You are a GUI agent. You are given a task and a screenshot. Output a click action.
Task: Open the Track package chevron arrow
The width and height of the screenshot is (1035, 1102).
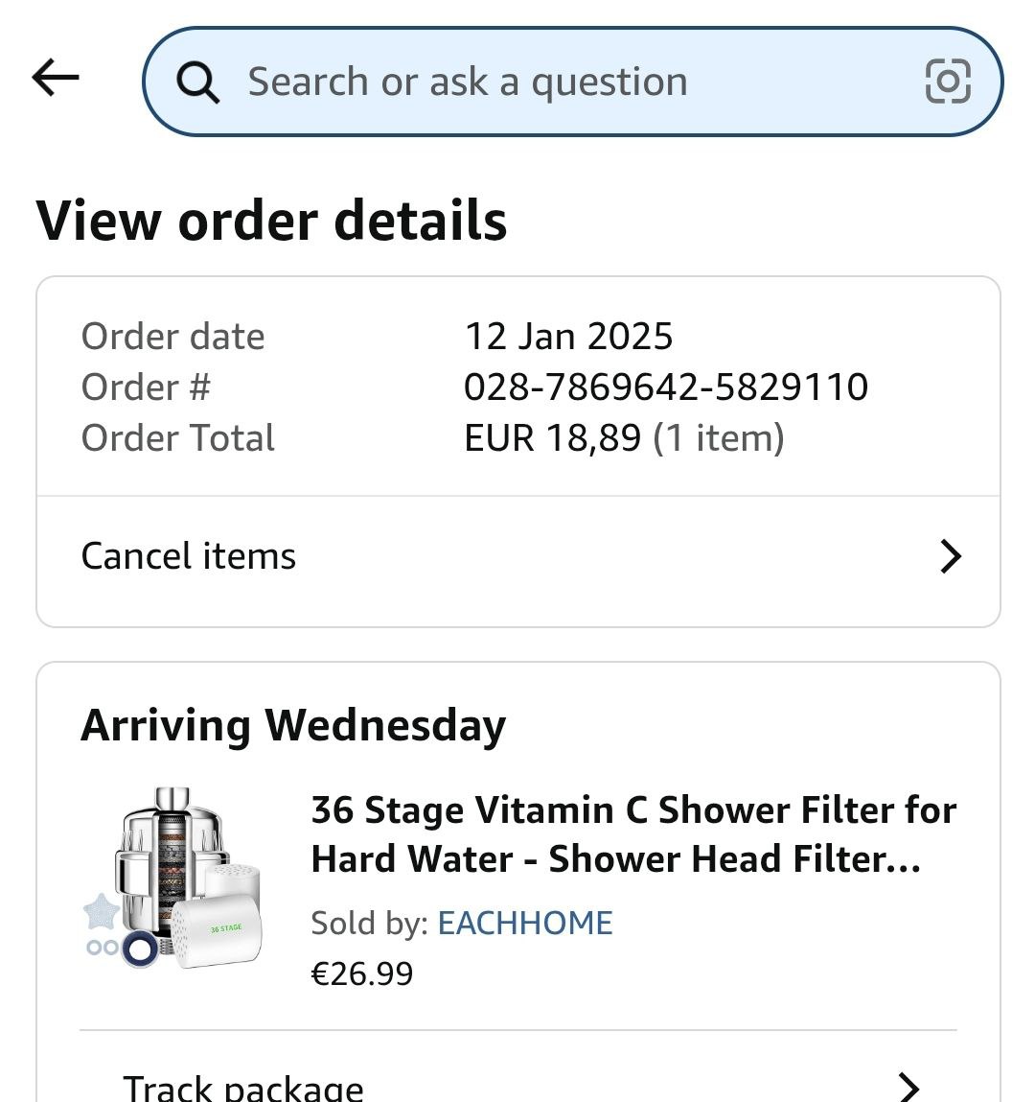point(908,1087)
